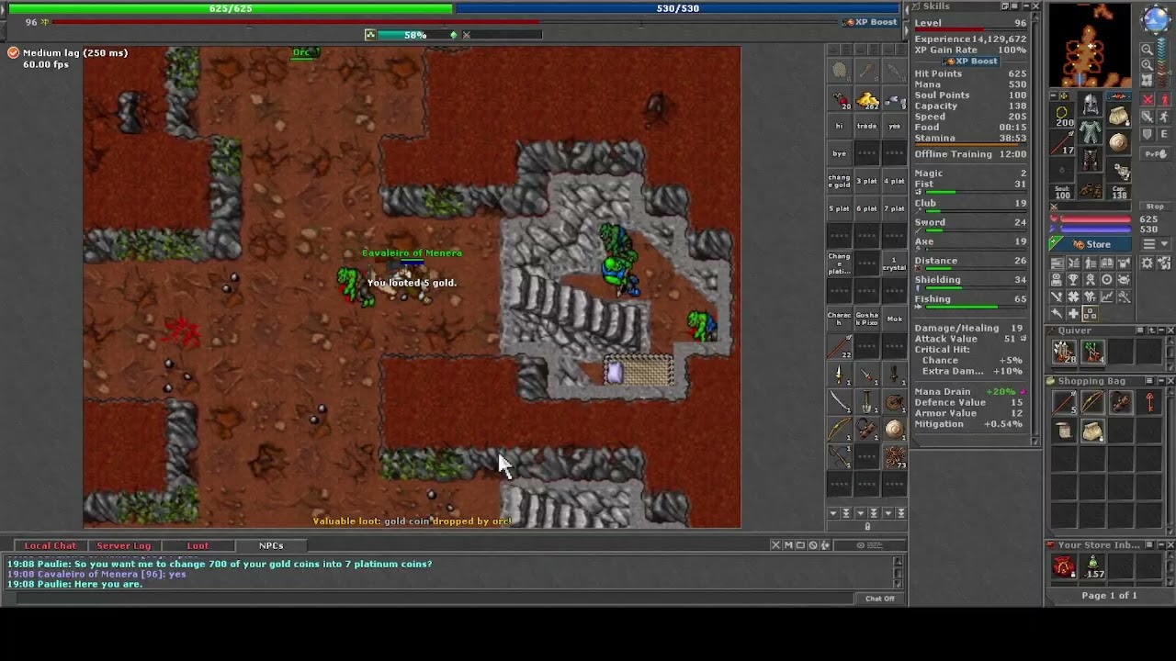Screen dimensions: 1176x661
Task: Open the backpack bag equipment slot
Action: click(1118, 116)
